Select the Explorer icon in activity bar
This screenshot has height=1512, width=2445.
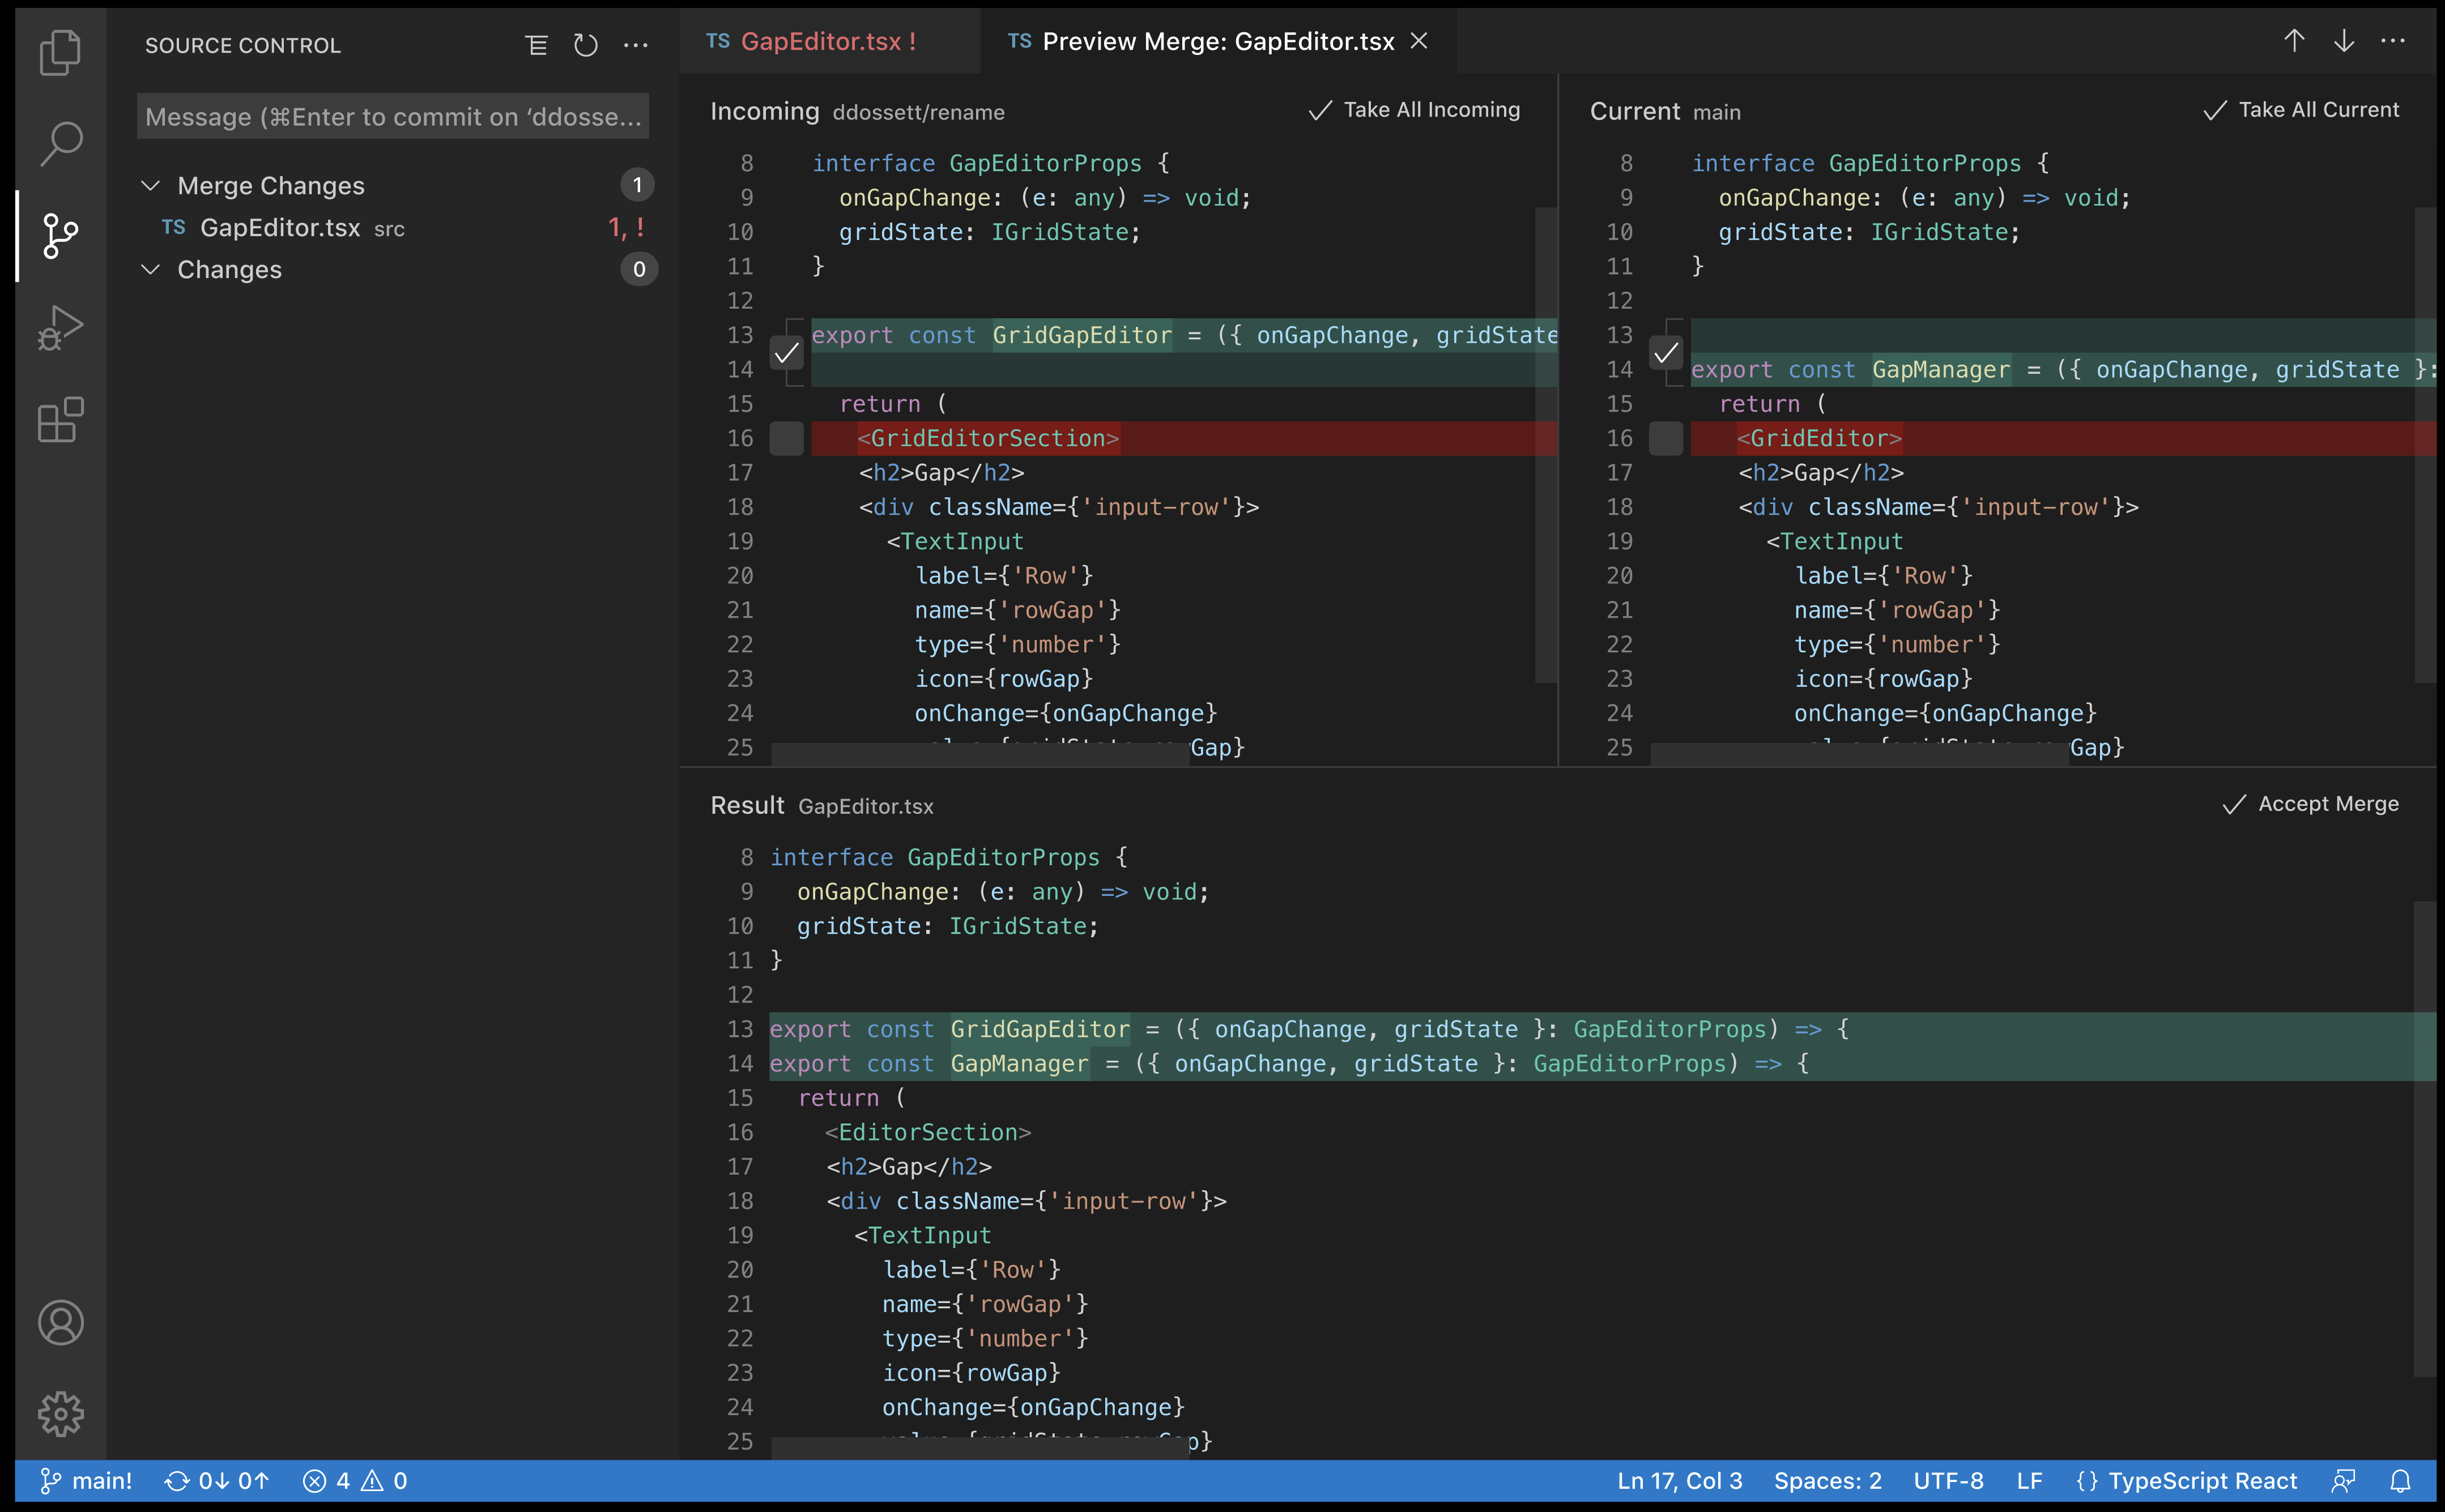60,52
